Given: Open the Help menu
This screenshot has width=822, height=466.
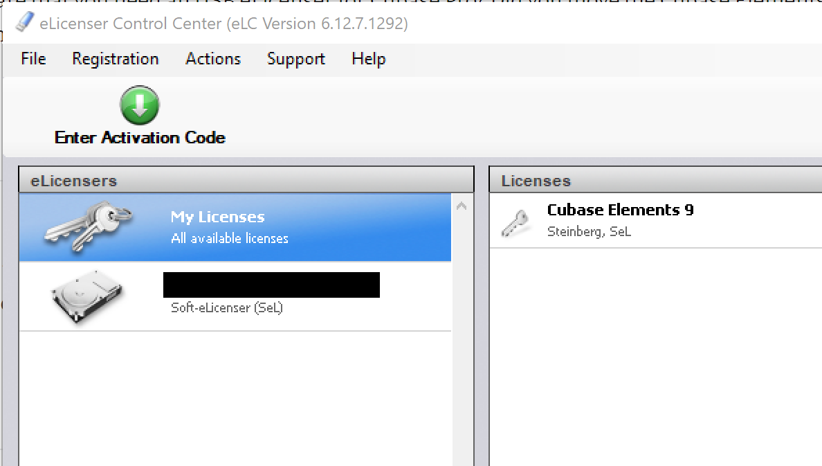Looking at the screenshot, I should tap(369, 59).
